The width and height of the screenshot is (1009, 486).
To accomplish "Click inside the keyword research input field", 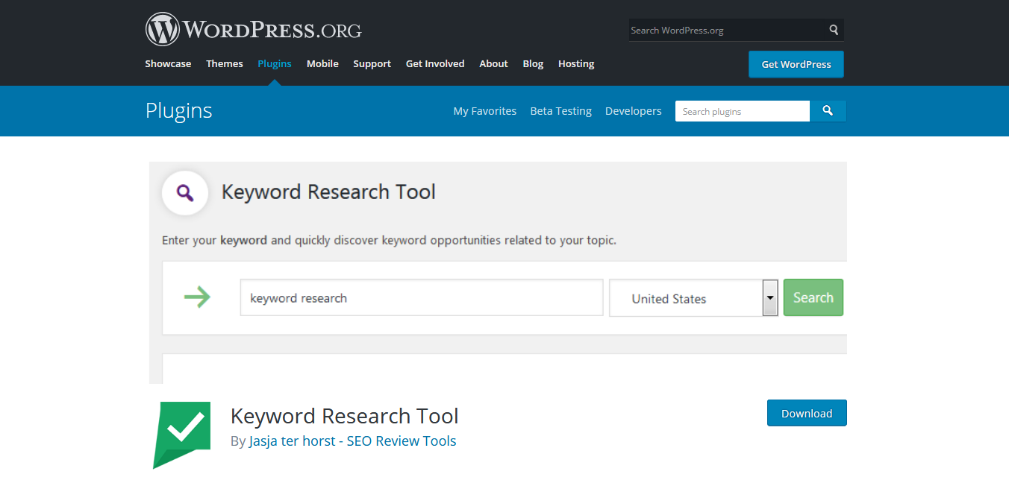I will pyautogui.click(x=422, y=297).
